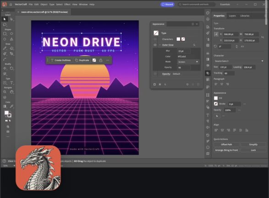Open more Opacity options in Properties
Image resolution: width=269 pixels, height=198 pixels.
click(239, 110)
